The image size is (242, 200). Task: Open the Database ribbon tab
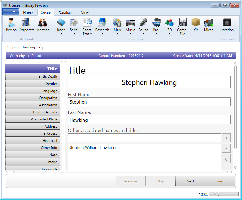[x=66, y=13]
